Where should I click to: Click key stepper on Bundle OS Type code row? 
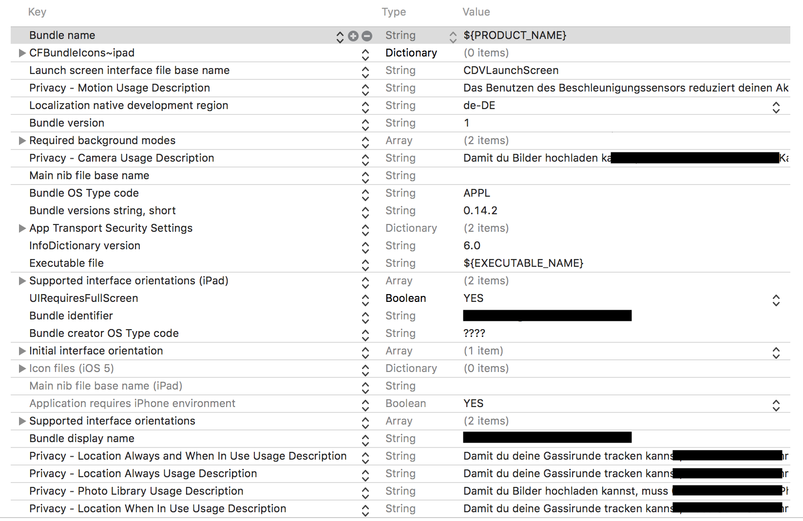365,195
